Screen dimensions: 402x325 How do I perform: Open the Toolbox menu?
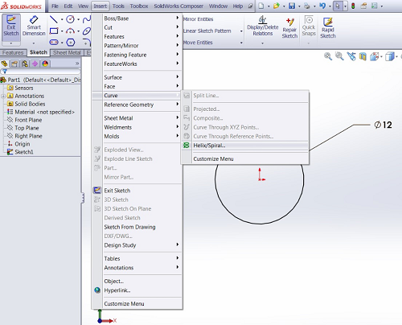[x=139, y=6]
